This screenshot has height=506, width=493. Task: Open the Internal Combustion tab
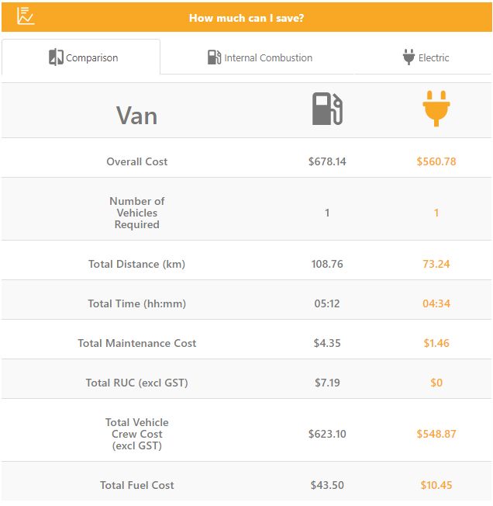click(x=260, y=57)
